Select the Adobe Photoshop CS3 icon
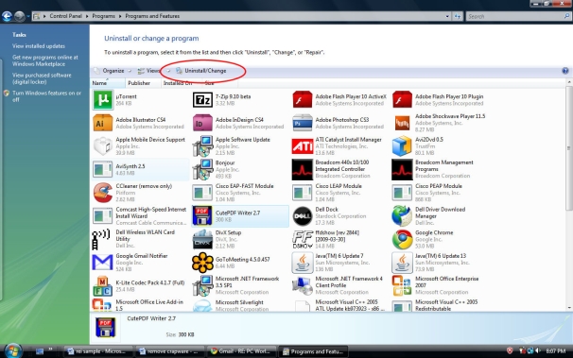573x358 pixels. coord(303,123)
